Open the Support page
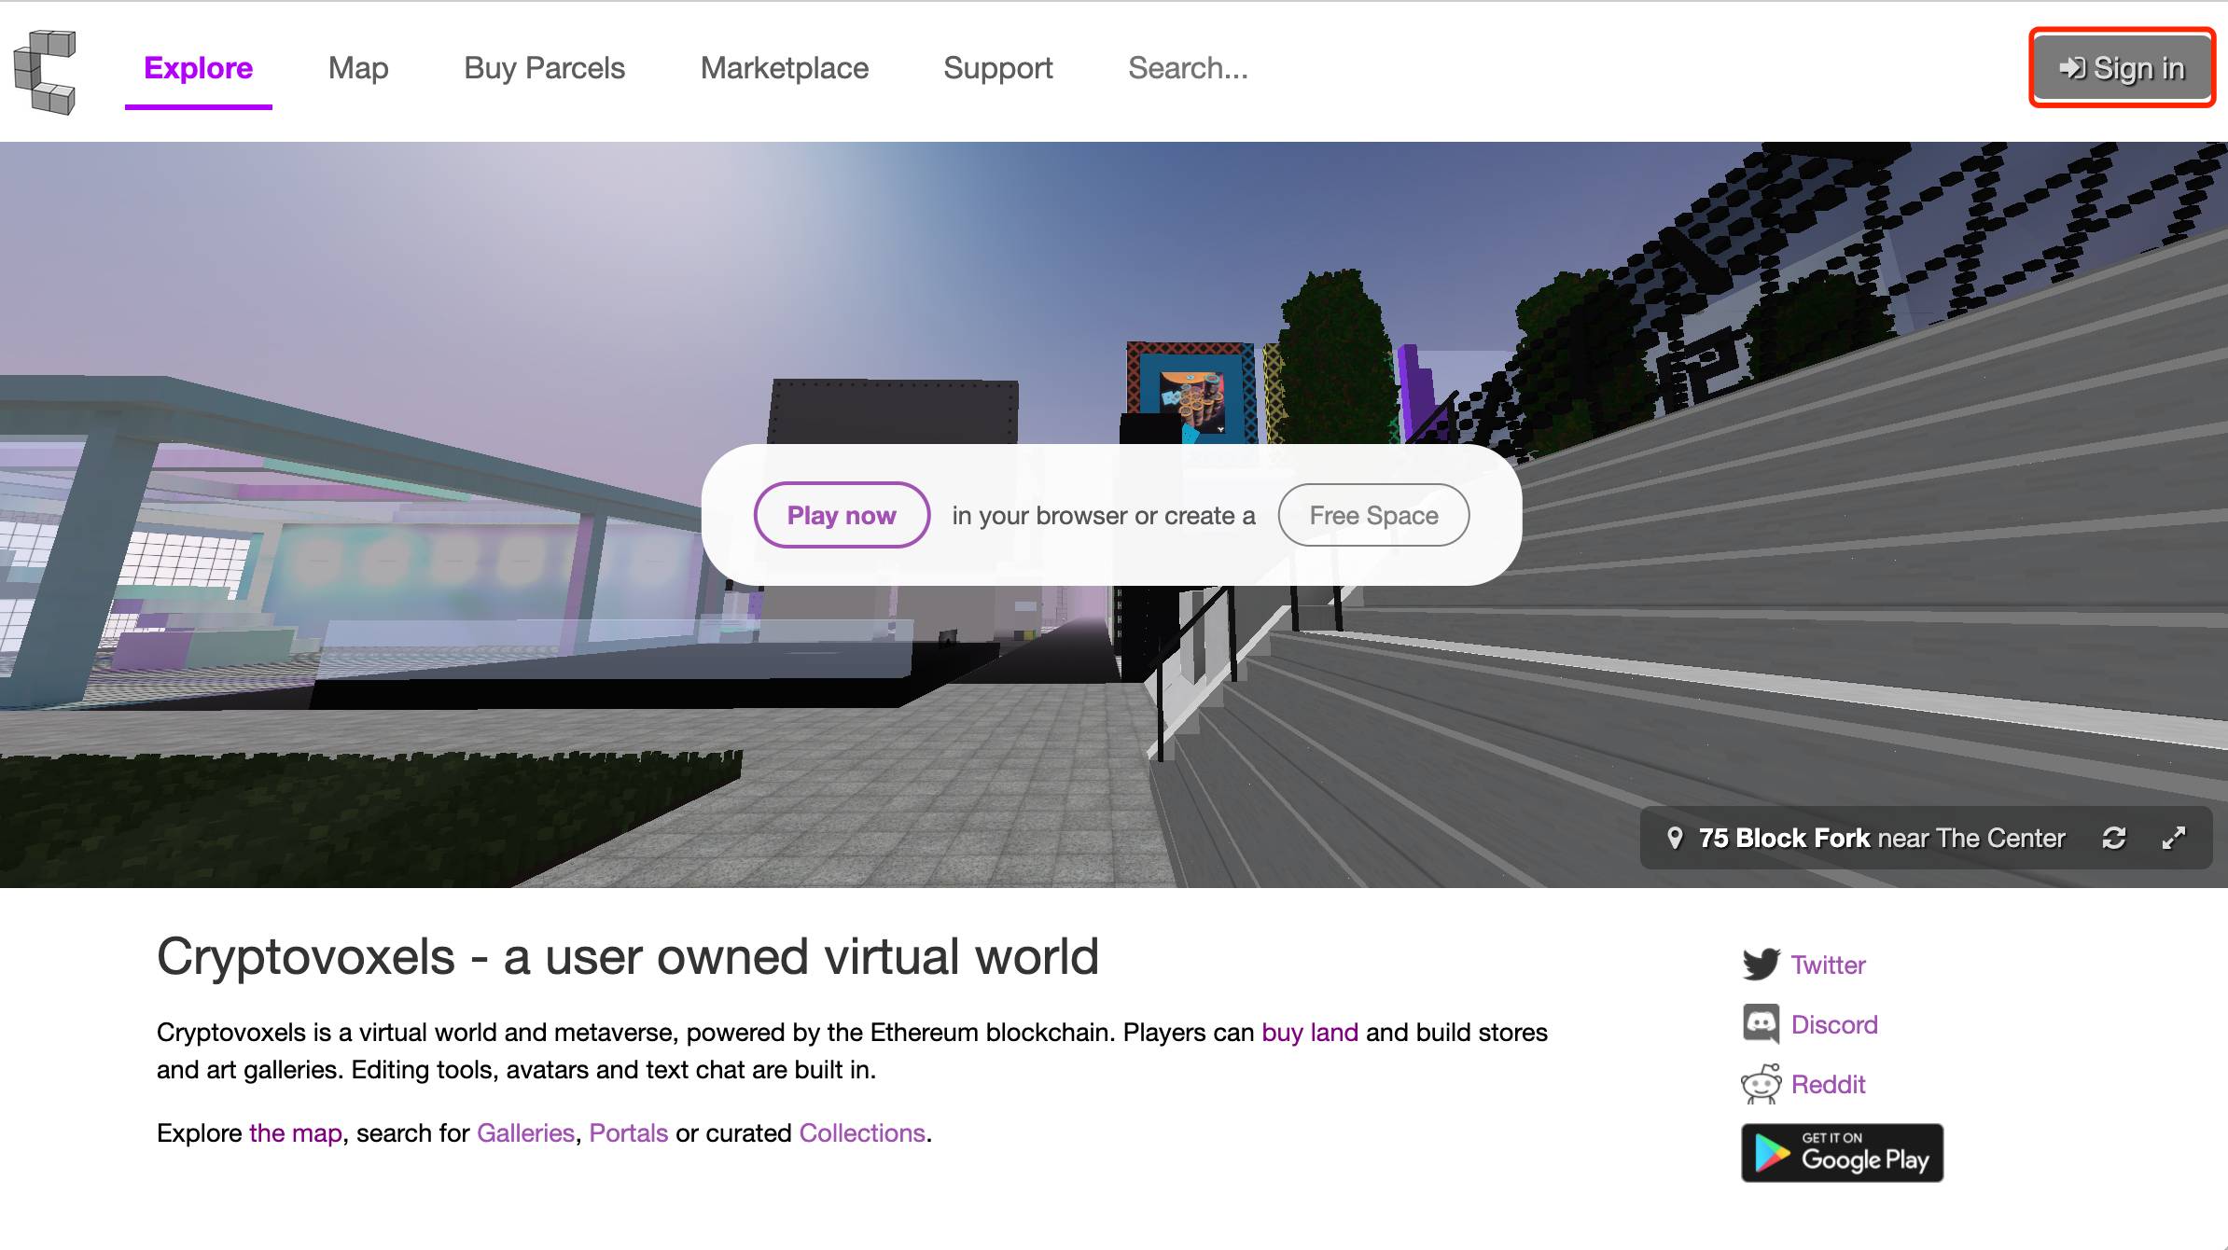Viewport: 2228px width, 1250px height. (997, 68)
